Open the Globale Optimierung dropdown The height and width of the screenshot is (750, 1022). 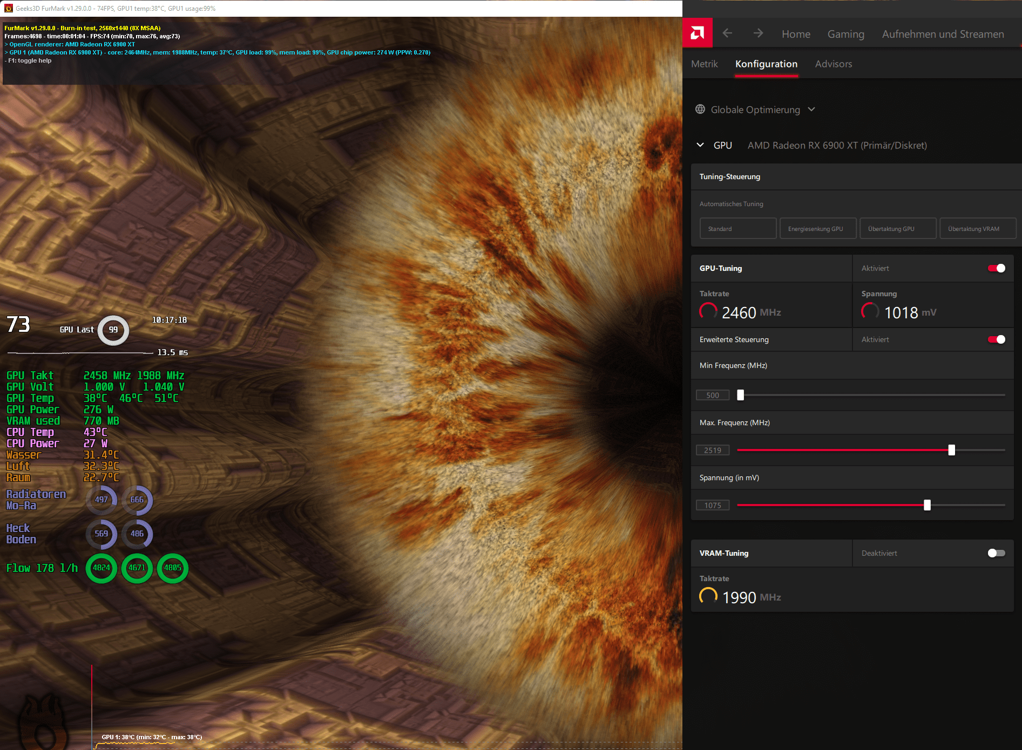(755, 110)
